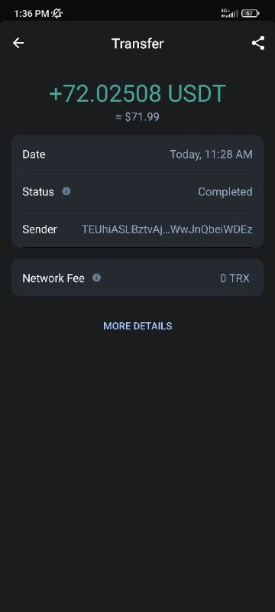Tap the 4G signal strength indicator

pos(229,13)
